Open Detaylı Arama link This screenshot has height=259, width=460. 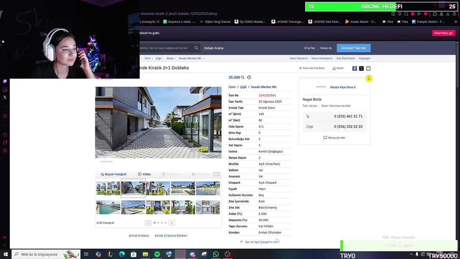pyautogui.click(x=213, y=48)
